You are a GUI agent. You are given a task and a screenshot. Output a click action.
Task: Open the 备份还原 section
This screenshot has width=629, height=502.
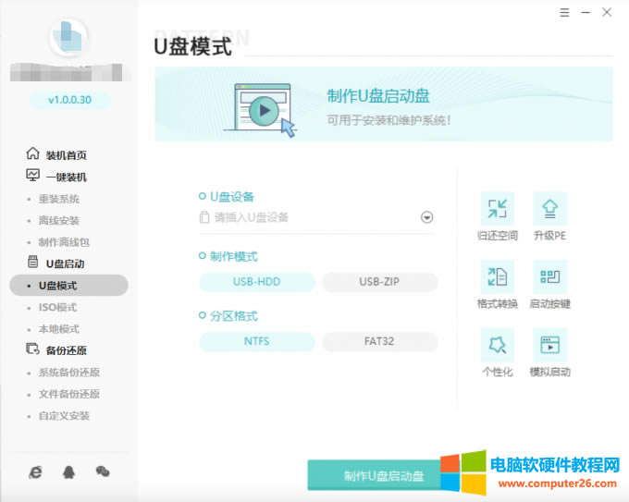pyautogui.click(x=67, y=350)
